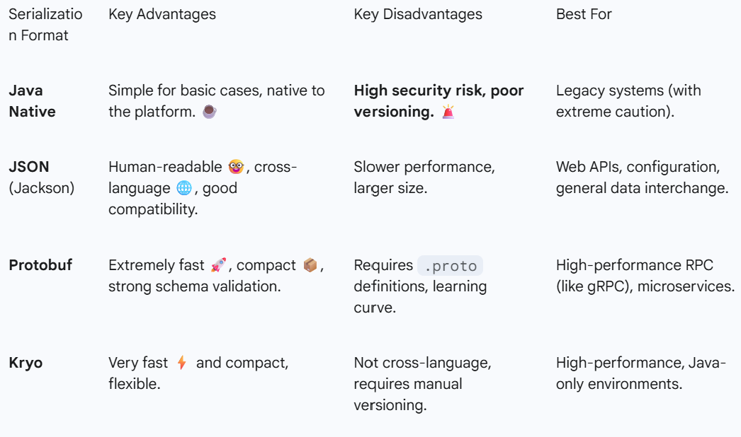Select the Kryo row label
Screen dimensions: 741x437
point(26,363)
